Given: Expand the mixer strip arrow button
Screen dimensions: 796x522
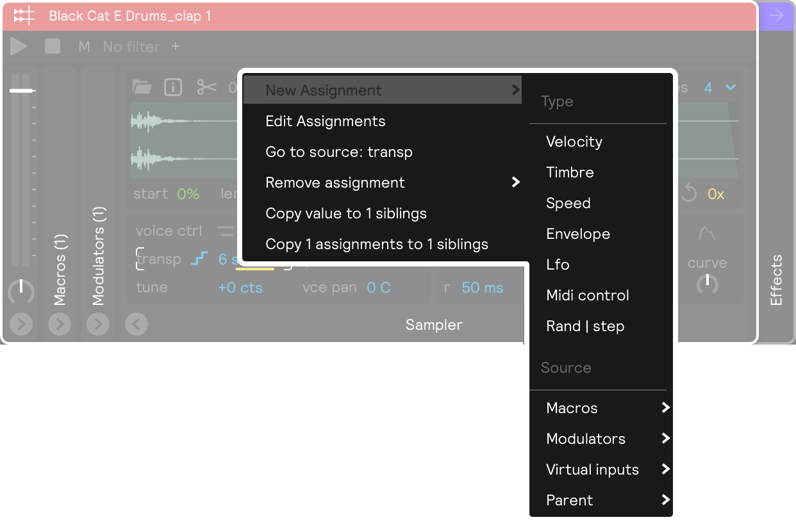Looking at the screenshot, I should [x=21, y=325].
